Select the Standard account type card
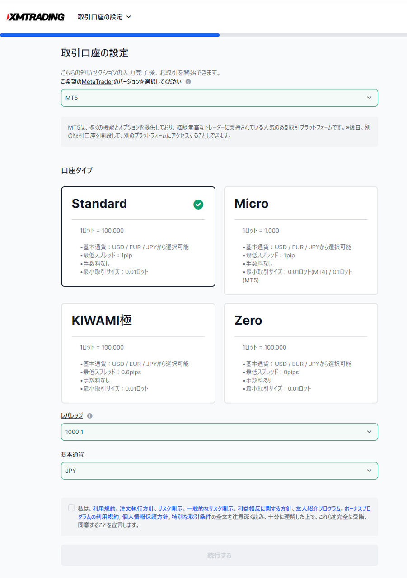 [138, 237]
